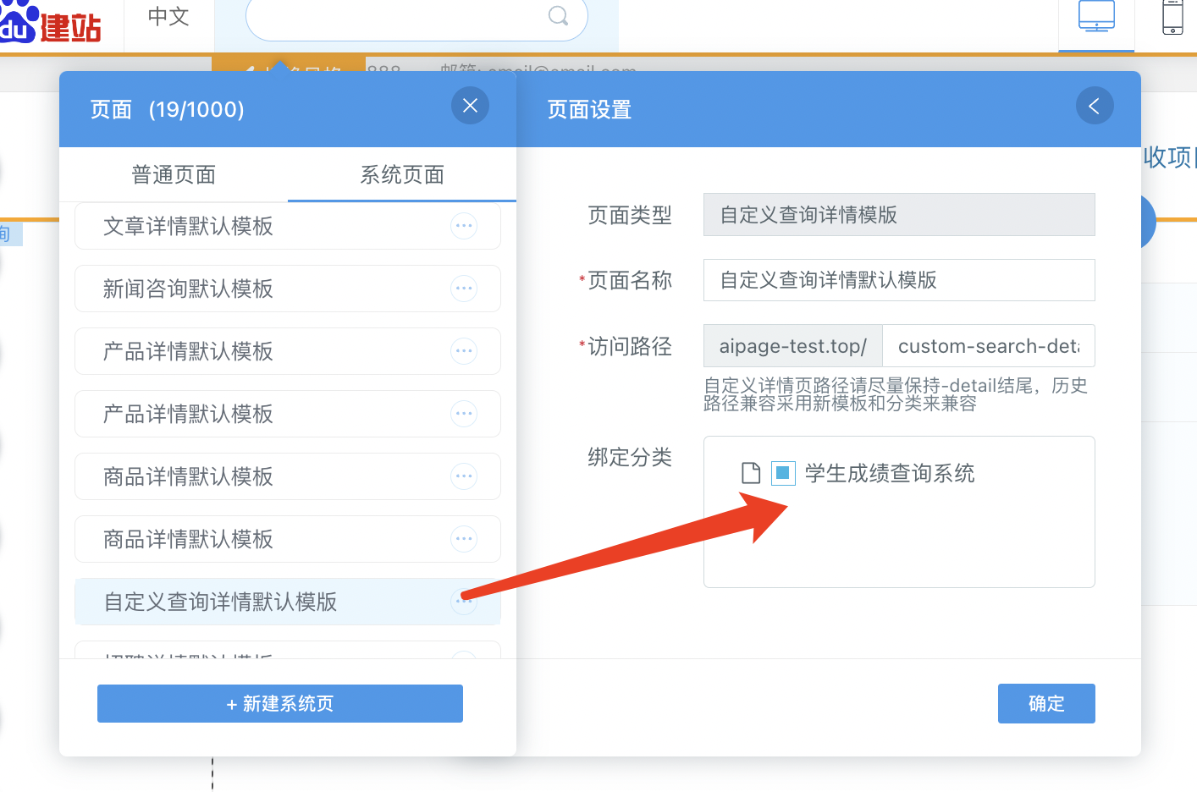The height and width of the screenshot is (792, 1197).
Task: Open more options for second 商品详情默认模板
Action: tap(464, 539)
